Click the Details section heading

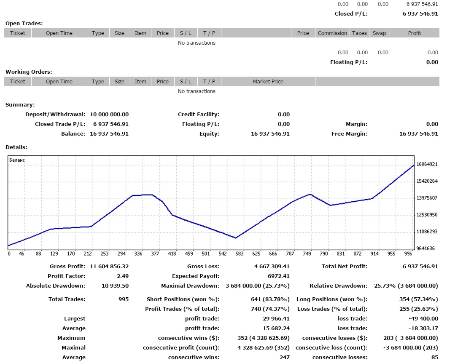(x=16, y=147)
